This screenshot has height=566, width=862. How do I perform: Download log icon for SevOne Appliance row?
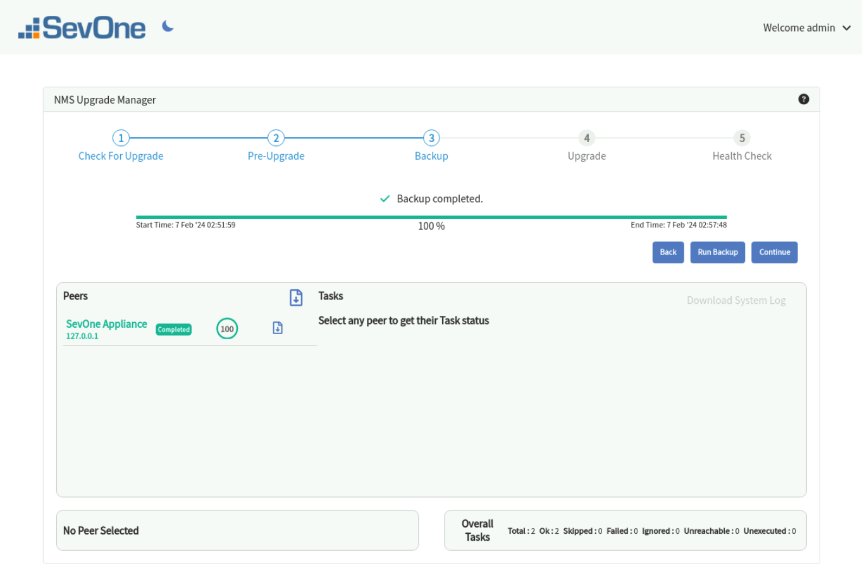coord(278,328)
